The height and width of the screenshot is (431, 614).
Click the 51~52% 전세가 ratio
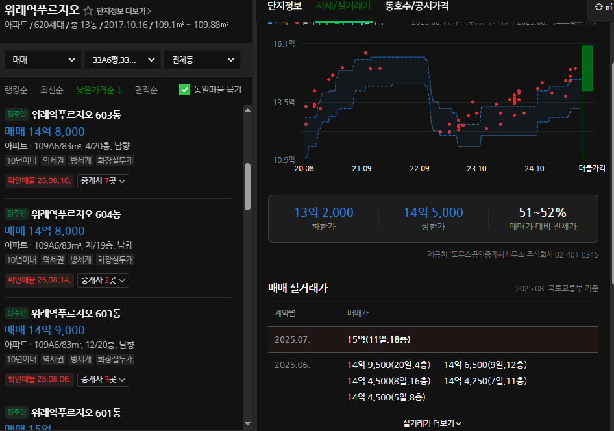[x=543, y=212]
